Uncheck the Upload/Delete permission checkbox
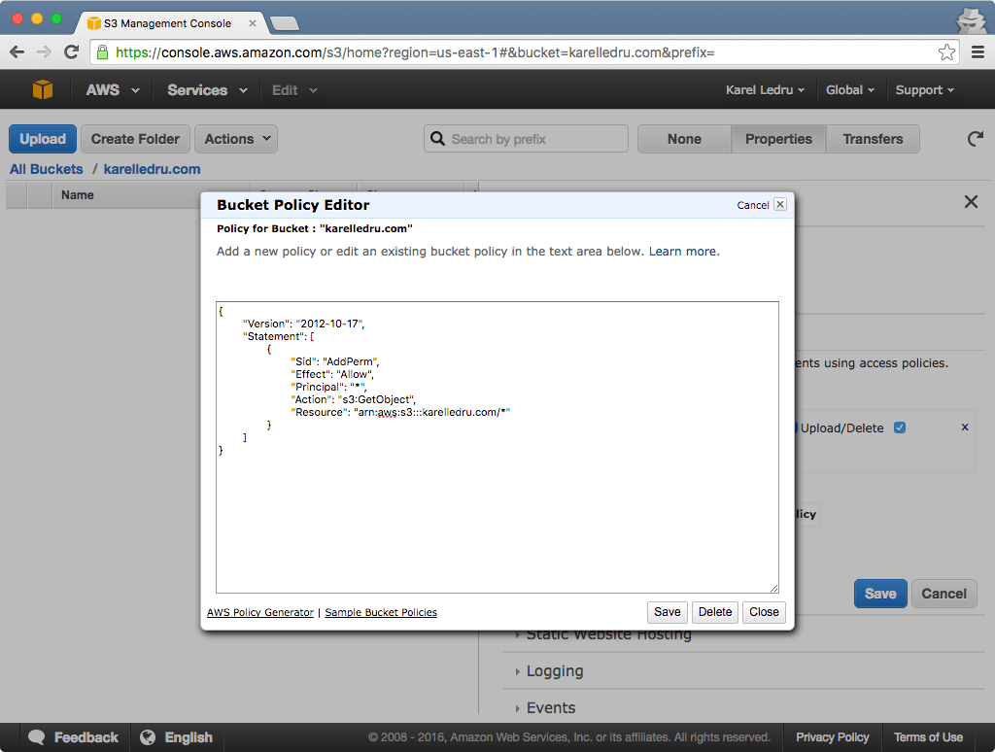The width and height of the screenshot is (995, 752). (x=900, y=427)
